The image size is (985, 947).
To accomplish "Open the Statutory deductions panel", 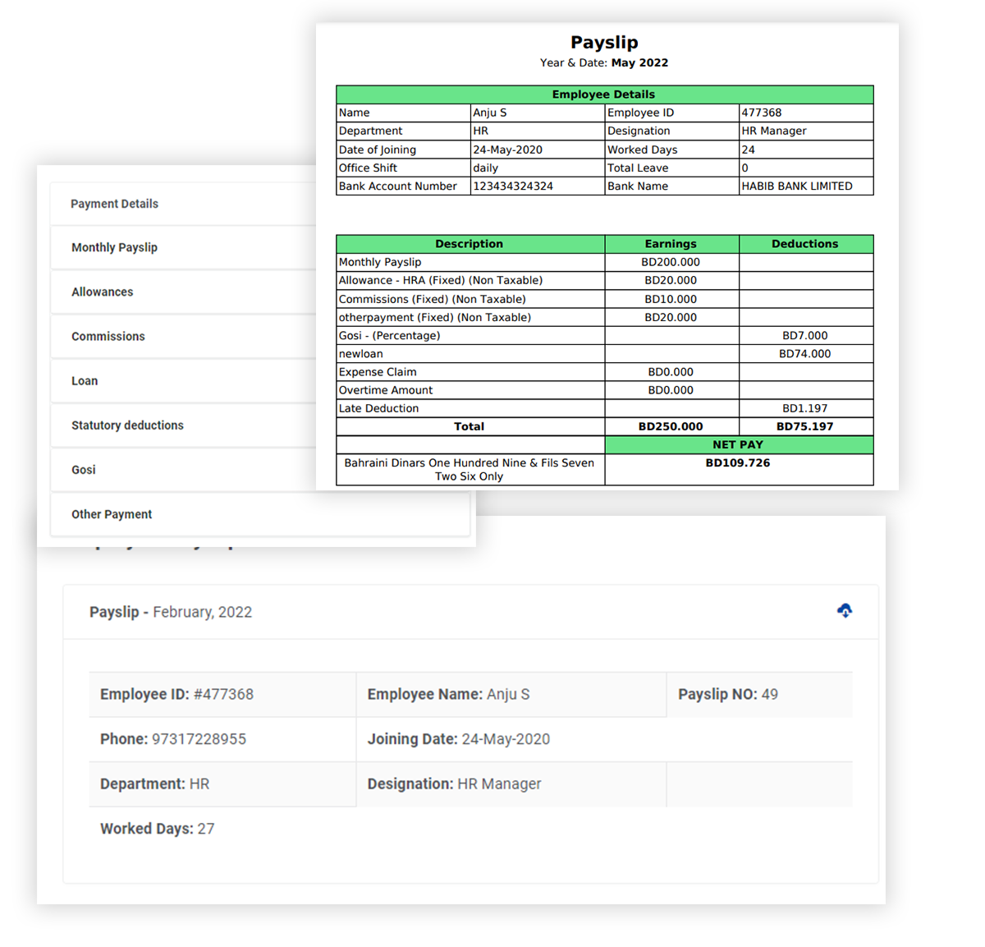I will pyautogui.click(x=127, y=425).
